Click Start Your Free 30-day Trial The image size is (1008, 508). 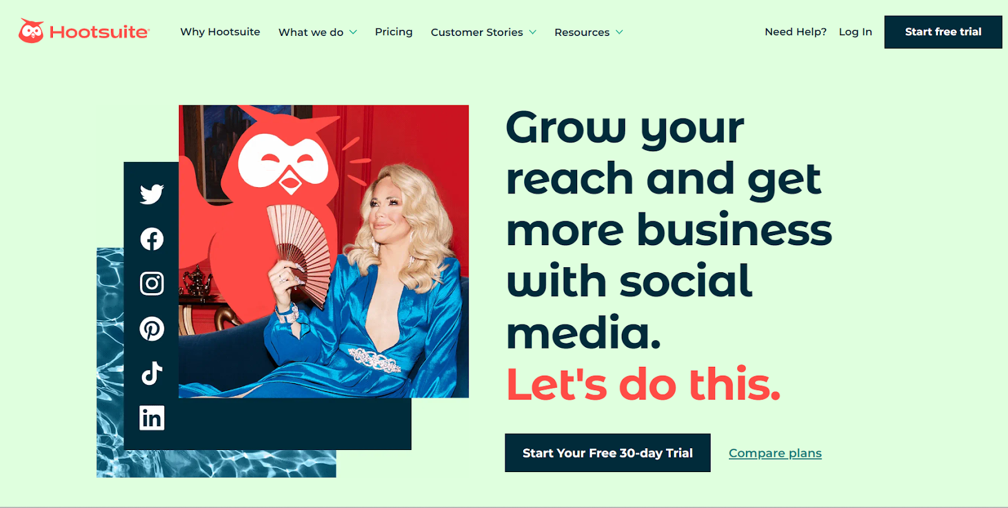point(607,453)
